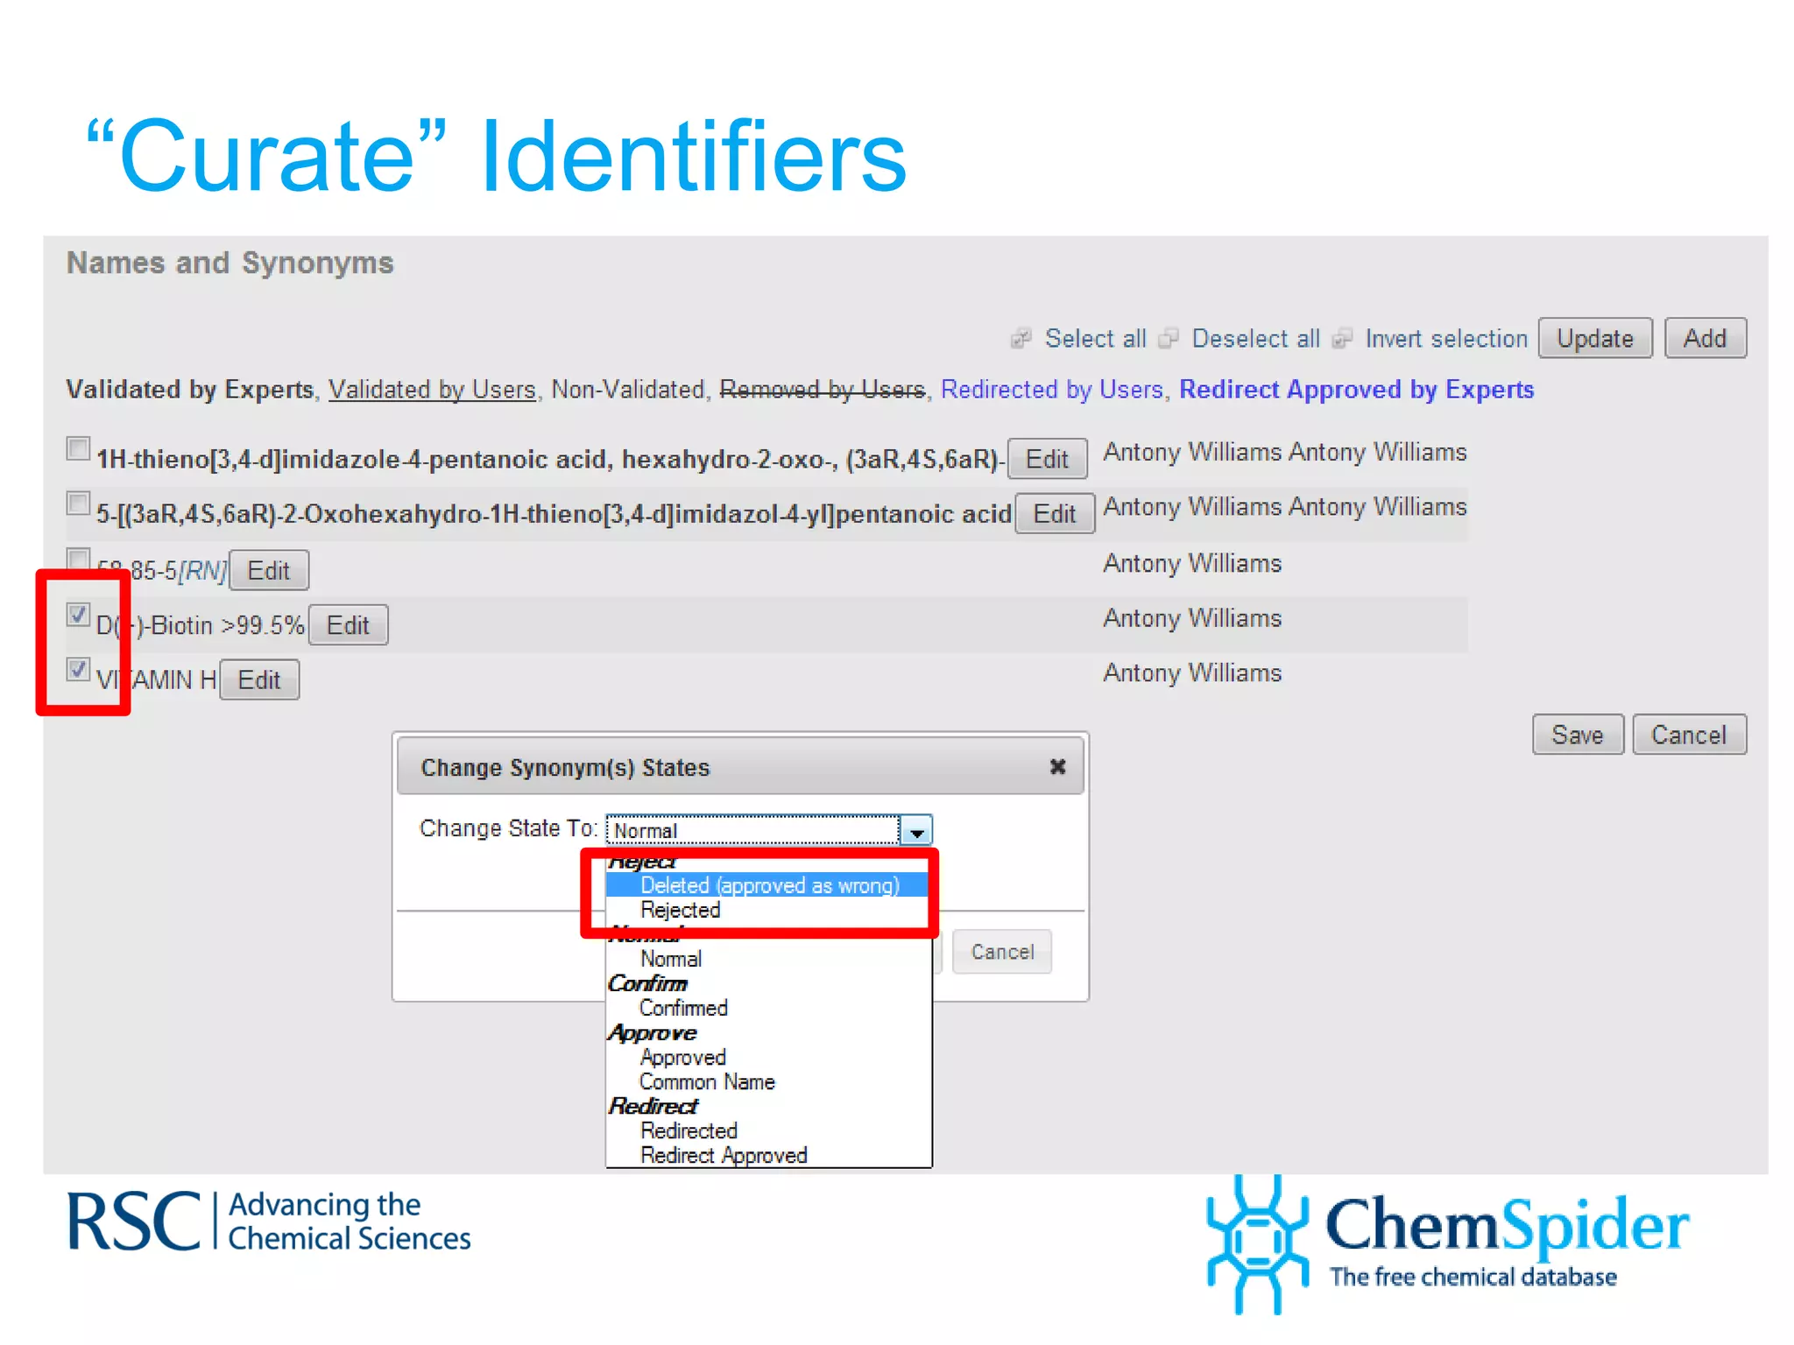Viewport: 1794px width, 1345px height.
Task: Click the ChemSpider logo
Action: (x=1447, y=1243)
